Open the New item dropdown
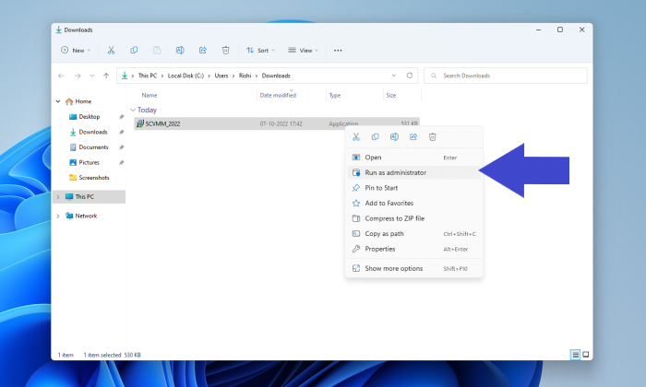The width and height of the screenshot is (646, 387). coord(76,50)
